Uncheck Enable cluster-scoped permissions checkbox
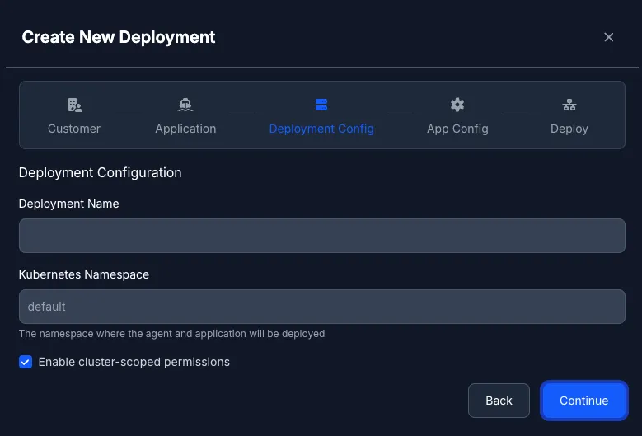The width and height of the screenshot is (642, 436). pyautogui.click(x=26, y=362)
